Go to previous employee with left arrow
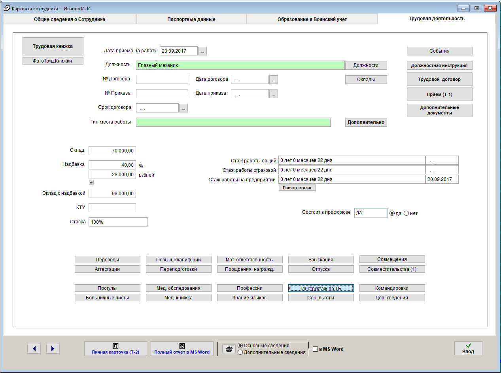 (34, 348)
